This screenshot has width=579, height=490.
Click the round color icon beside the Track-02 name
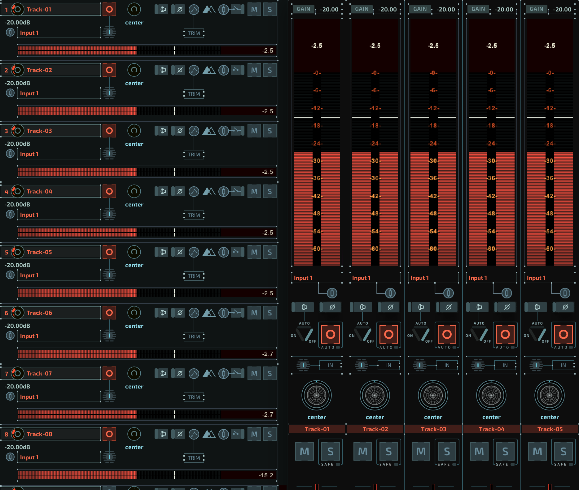[17, 70]
